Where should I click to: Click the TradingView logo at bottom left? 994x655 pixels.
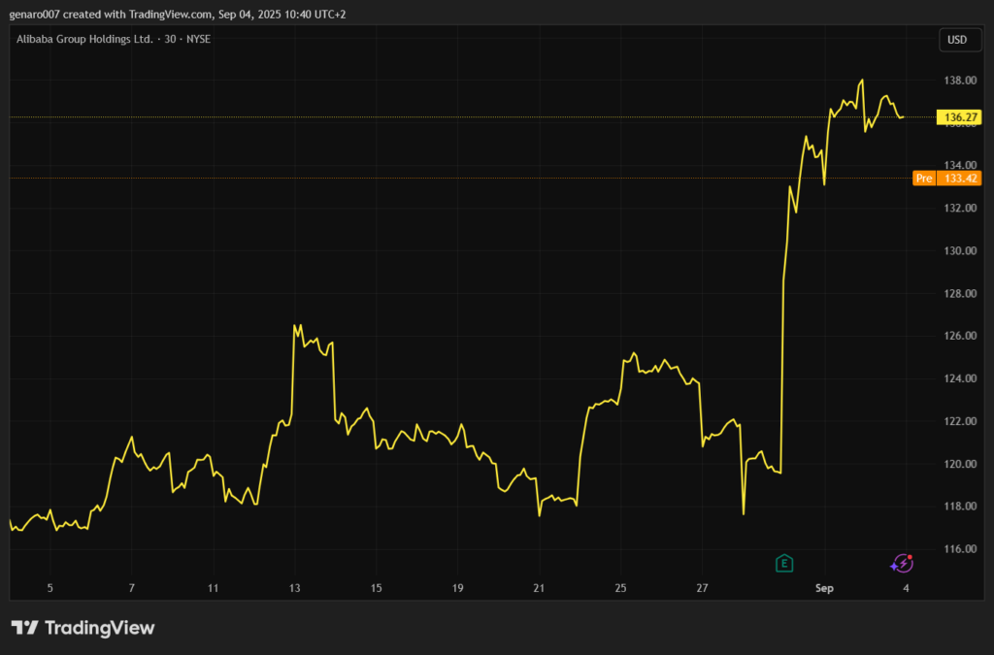coord(83,628)
